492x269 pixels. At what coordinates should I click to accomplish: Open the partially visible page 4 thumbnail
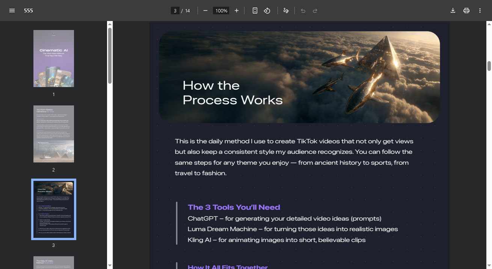pos(54,262)
